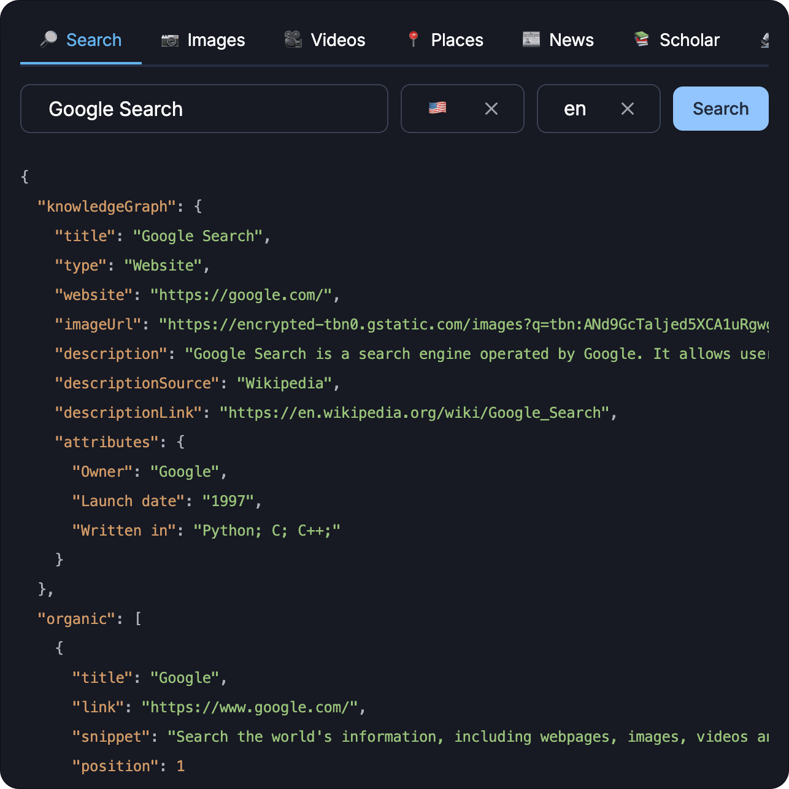Viewport: 789px width, 789px height.
Task: Click the imageUrl gstatic link value
Action: coord(463,325)
